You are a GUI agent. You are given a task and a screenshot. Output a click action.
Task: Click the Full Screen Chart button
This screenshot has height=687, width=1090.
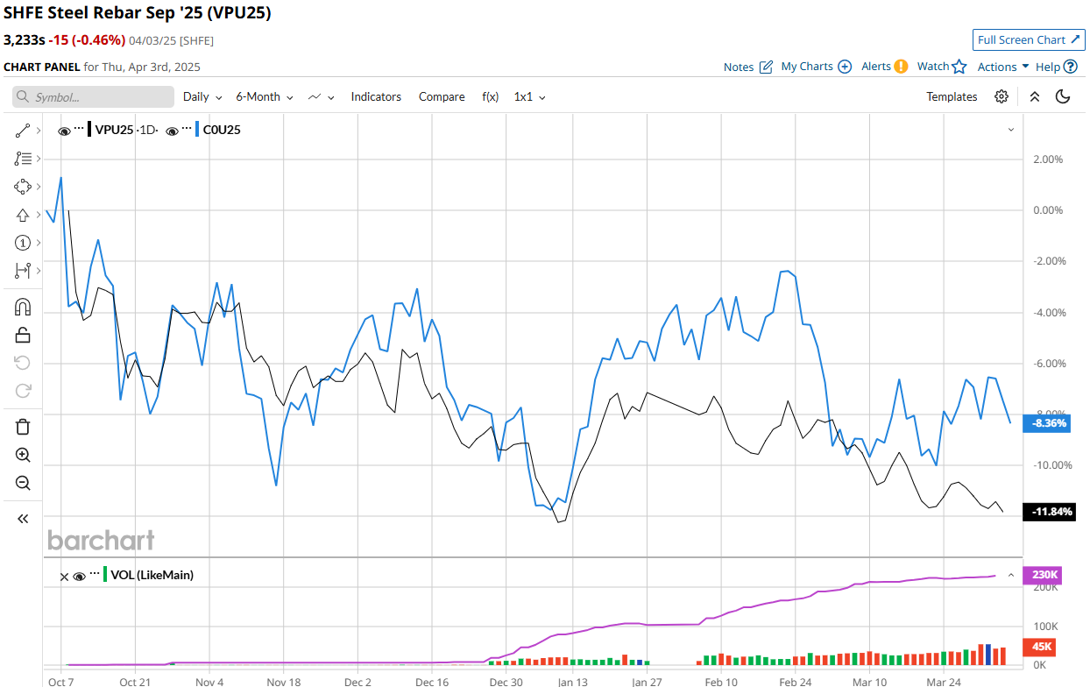click(1029, 39)
